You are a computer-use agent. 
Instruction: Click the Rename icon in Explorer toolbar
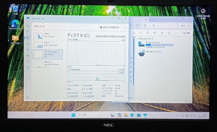(155, 33)
